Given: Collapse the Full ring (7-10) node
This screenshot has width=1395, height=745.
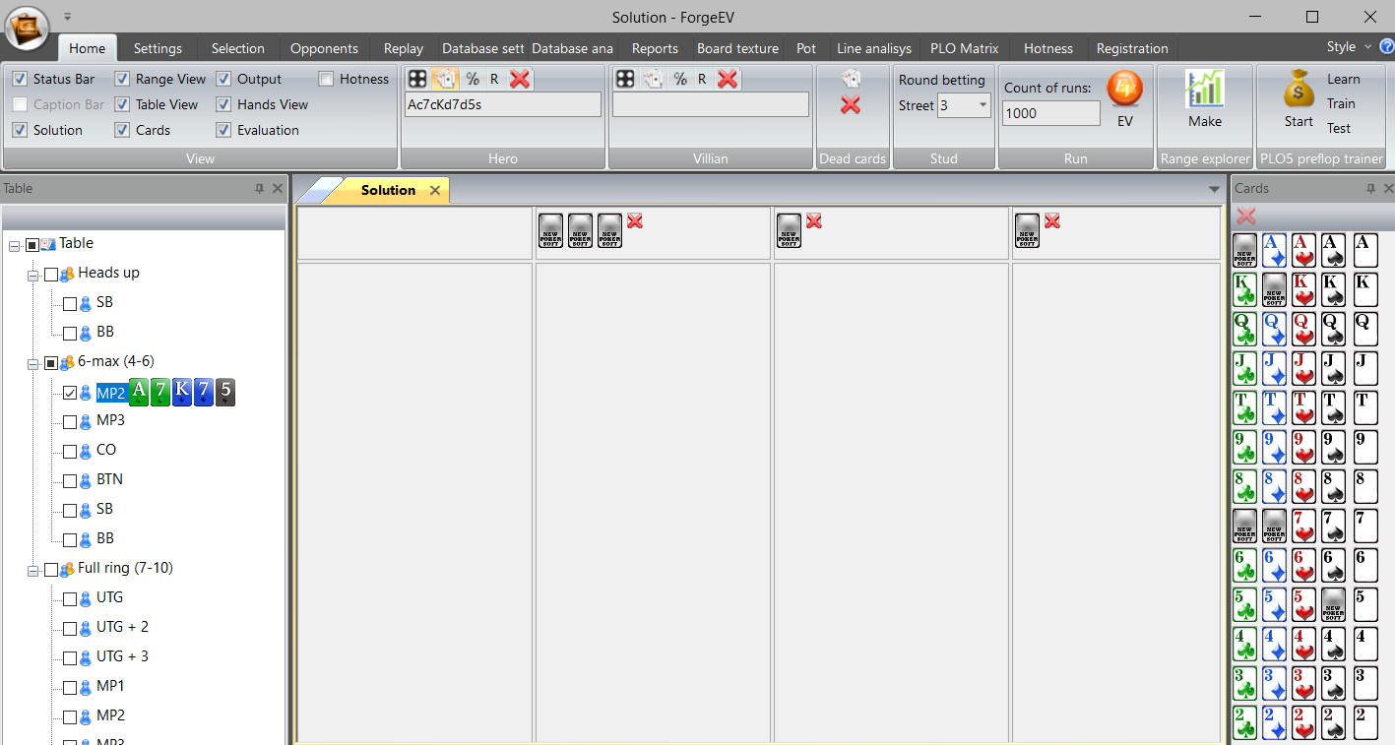Looking at the screenshot, I should 32,570.
